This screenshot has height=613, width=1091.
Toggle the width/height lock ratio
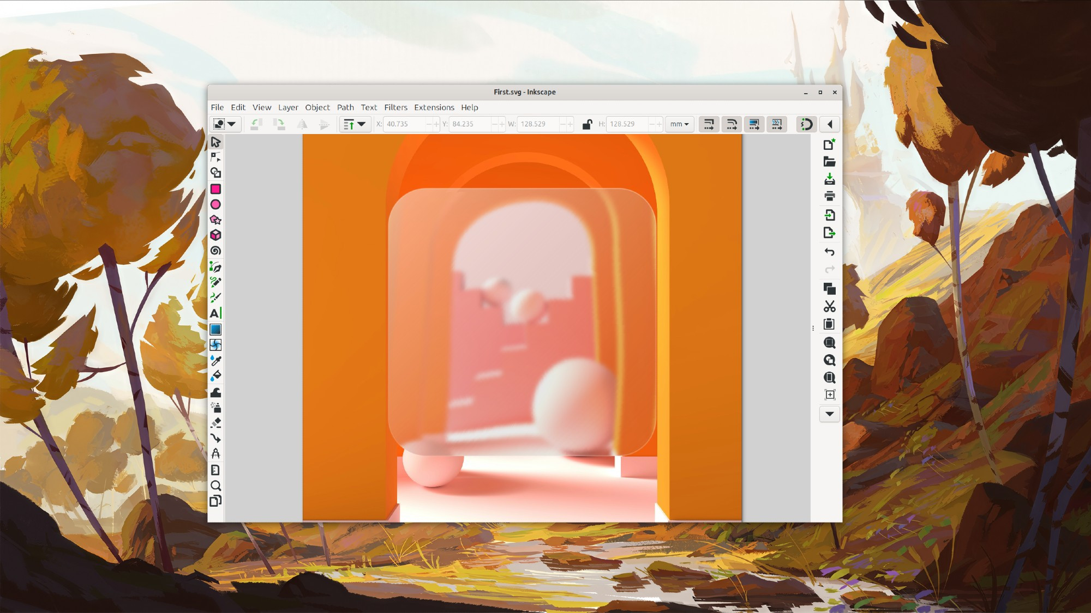[x=587, y=124]
